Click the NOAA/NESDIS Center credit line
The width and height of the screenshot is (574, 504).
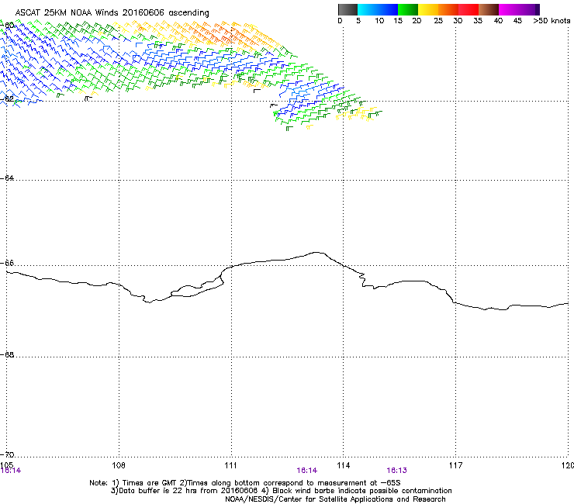click(x=335, y=499)
